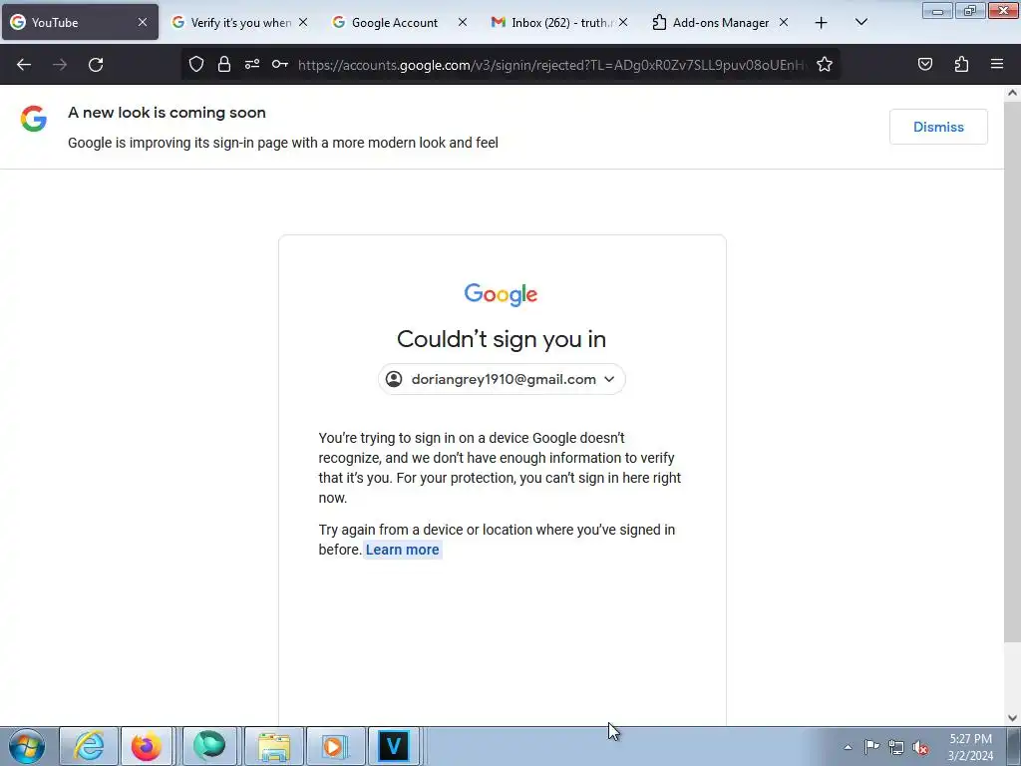Close the Inbox tab
Viewport: 1021px width, 766px height.
click(x=623, y=22)
